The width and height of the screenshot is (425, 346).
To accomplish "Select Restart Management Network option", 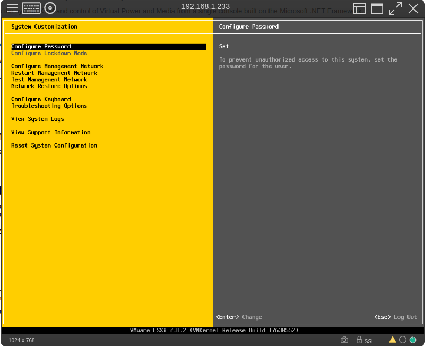I will point(54,73).
